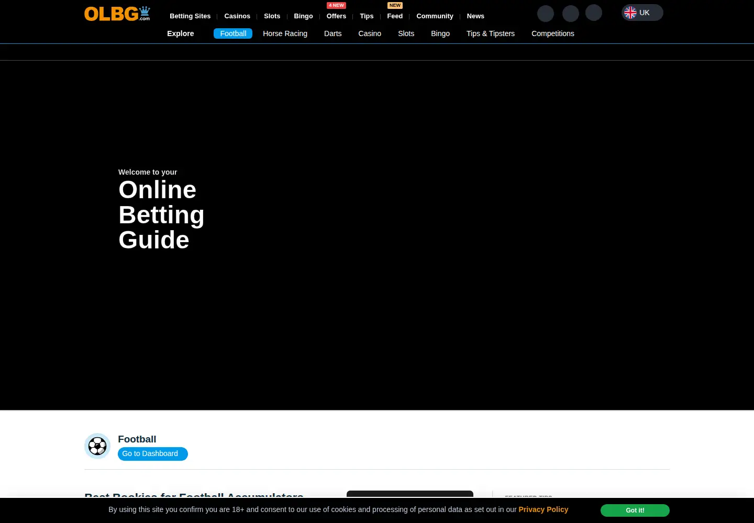This screenshot has height=523, width=754.
Task: Click the third round header icon button
Action: (x=594, y=13)
